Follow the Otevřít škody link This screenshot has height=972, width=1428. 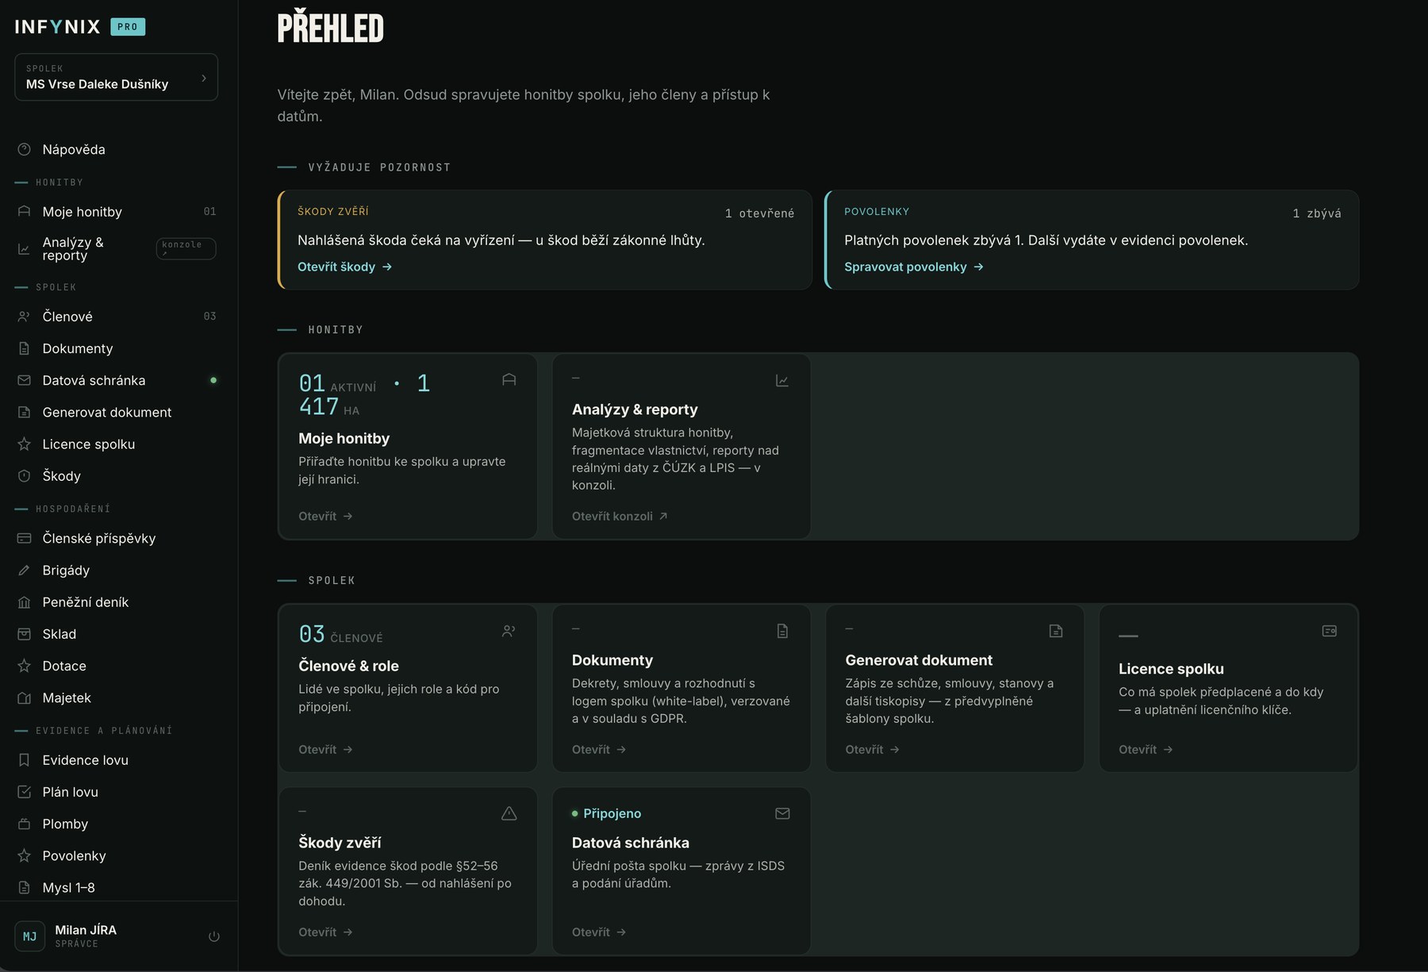344,267
